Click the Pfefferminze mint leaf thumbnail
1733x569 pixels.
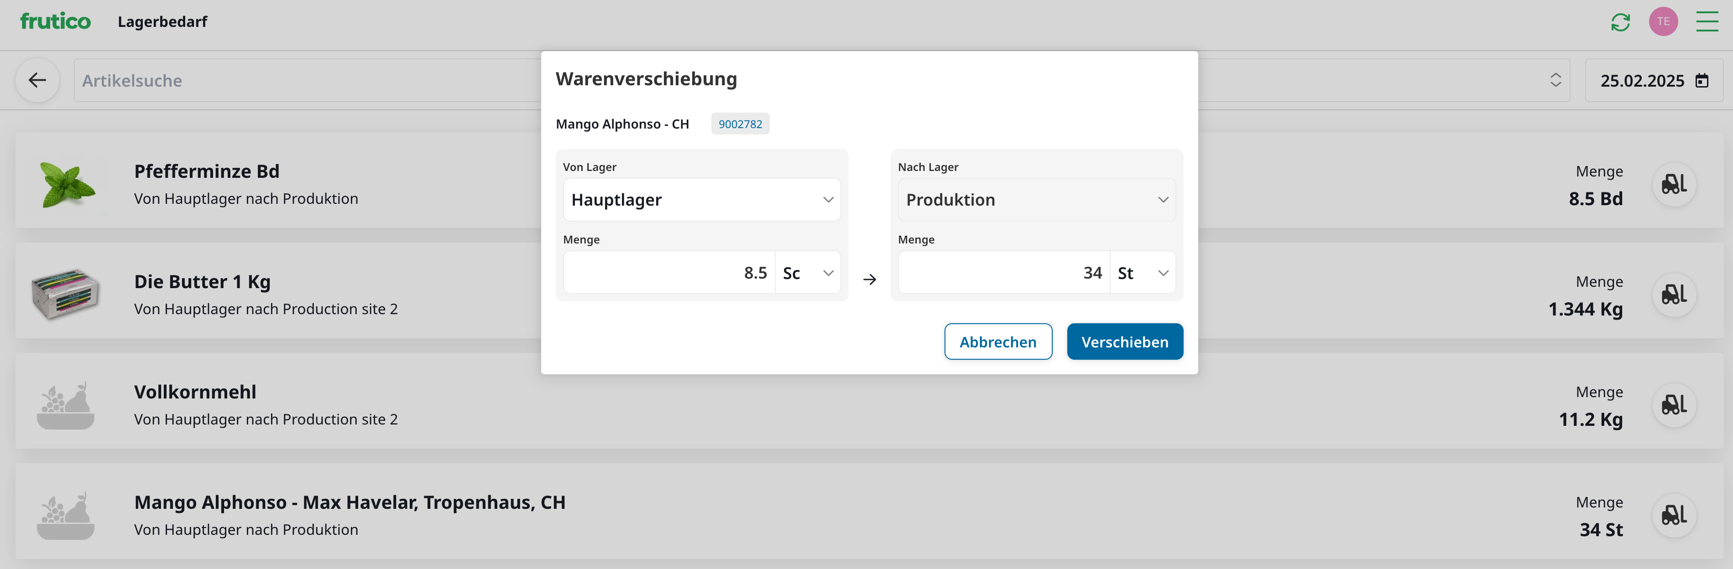(x=66, y=184)
